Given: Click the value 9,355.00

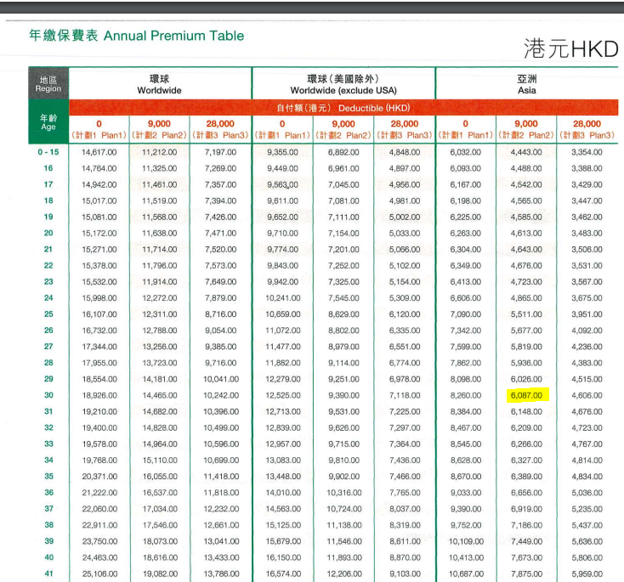Looking at the screenshot, I should coord(282,152).
